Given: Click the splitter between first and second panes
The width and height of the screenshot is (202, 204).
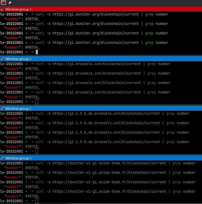Looking at the screenshot, I should click(x=101, y=55).
